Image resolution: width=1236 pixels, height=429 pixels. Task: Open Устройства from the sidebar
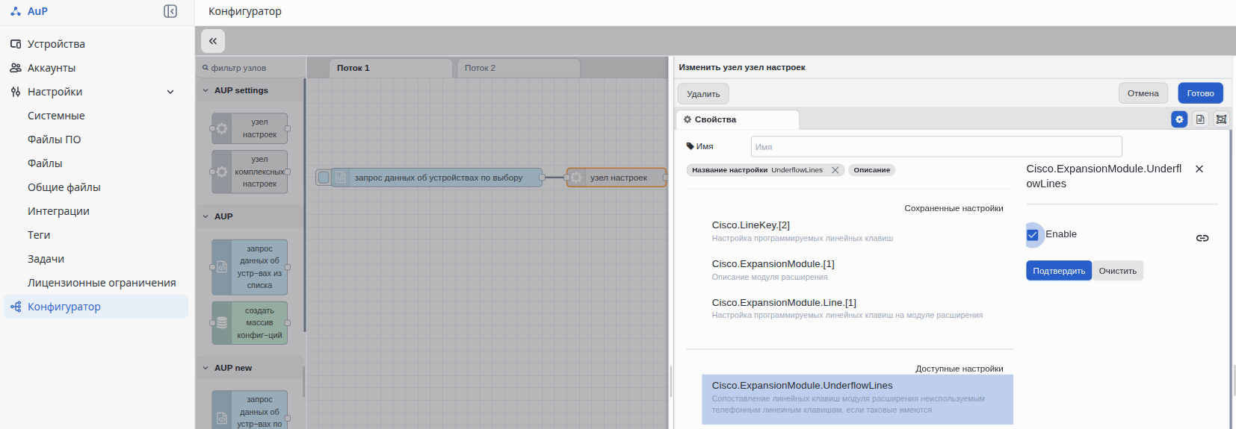click(56, 44)
